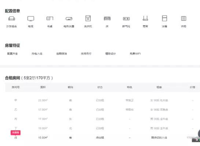Click the 北 orientation cell for room 丁
This screenshot has height=146, width=200.
tap(70, 128)
